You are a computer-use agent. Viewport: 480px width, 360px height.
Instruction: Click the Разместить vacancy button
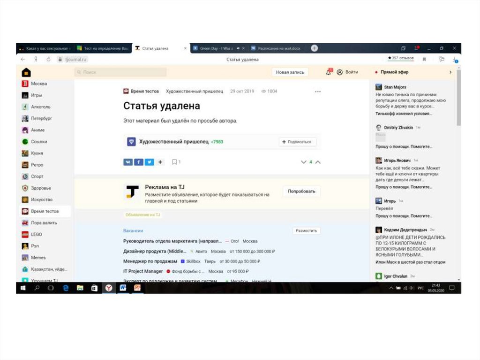[306, 230]
